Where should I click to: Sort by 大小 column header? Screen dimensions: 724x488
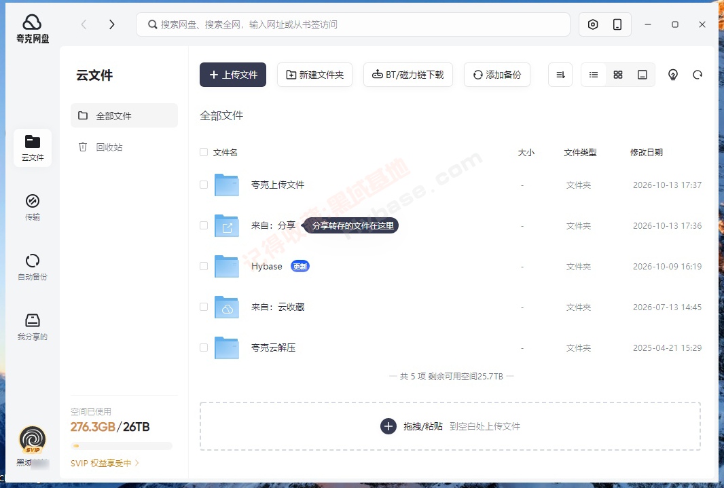pyautogui.click(x=526, y=153)
